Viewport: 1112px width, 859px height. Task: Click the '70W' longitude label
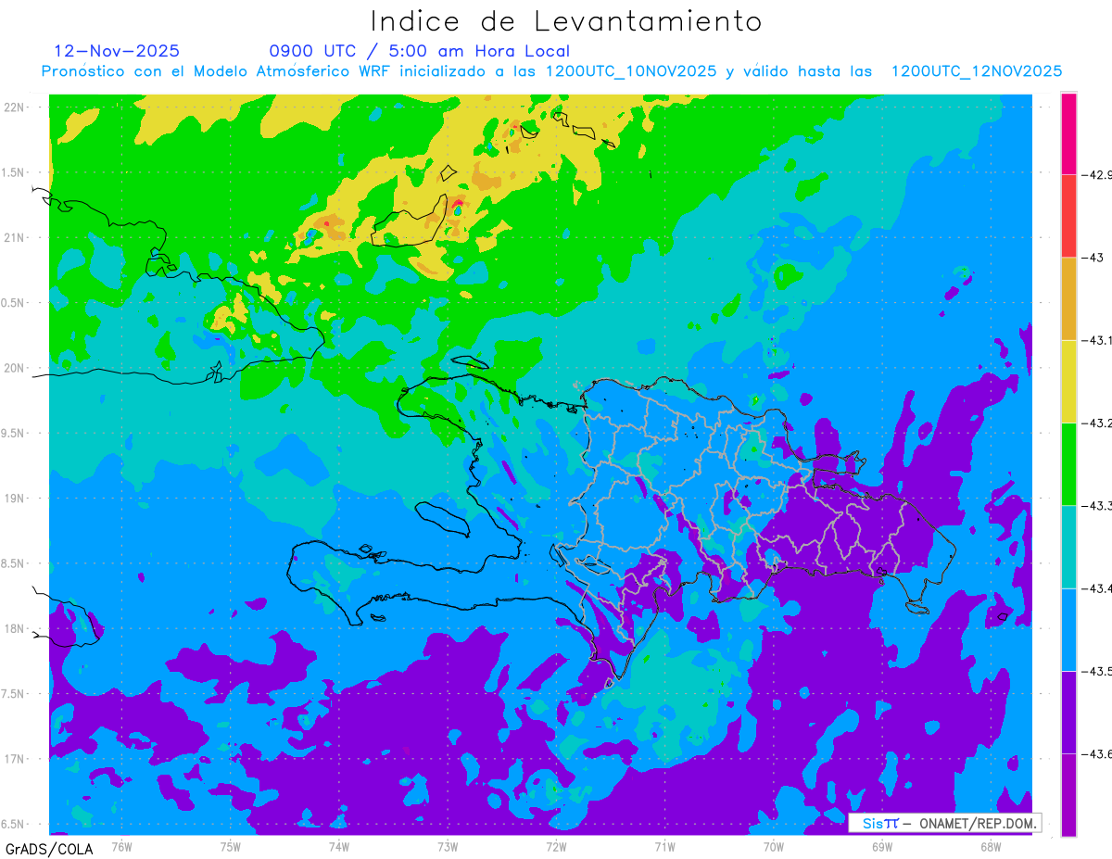pos(774,846)
